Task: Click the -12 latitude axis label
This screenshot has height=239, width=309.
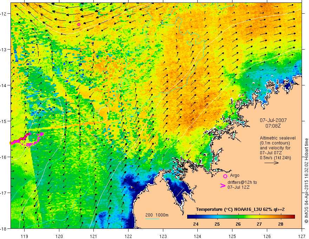Action: 4,14
